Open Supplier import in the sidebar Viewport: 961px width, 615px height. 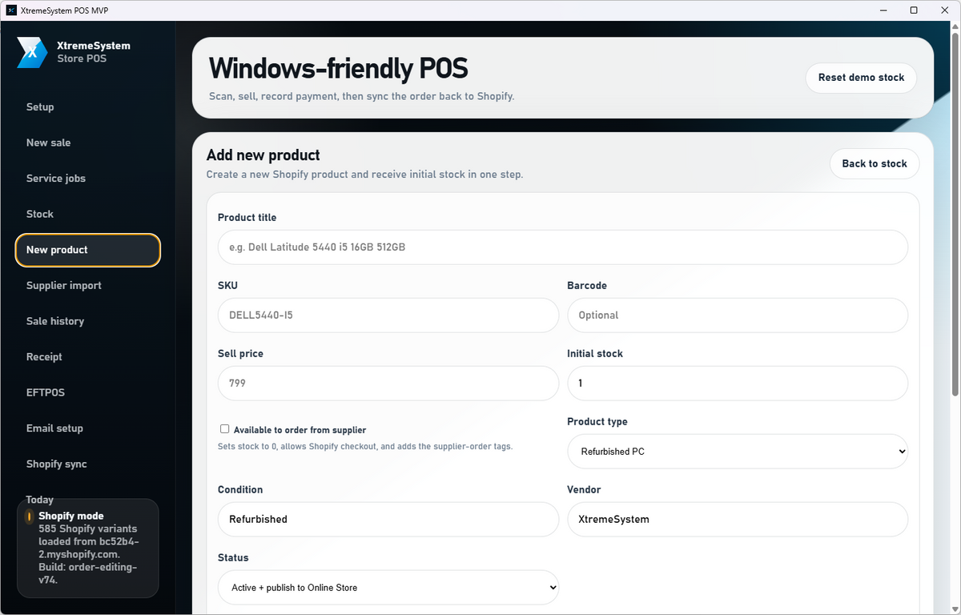tap(88, 286)
